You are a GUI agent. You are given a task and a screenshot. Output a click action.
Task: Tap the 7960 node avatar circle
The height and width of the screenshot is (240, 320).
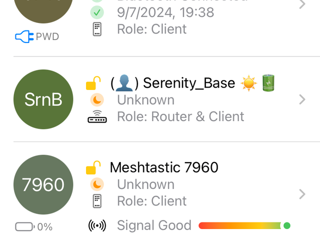pos(43,184)
